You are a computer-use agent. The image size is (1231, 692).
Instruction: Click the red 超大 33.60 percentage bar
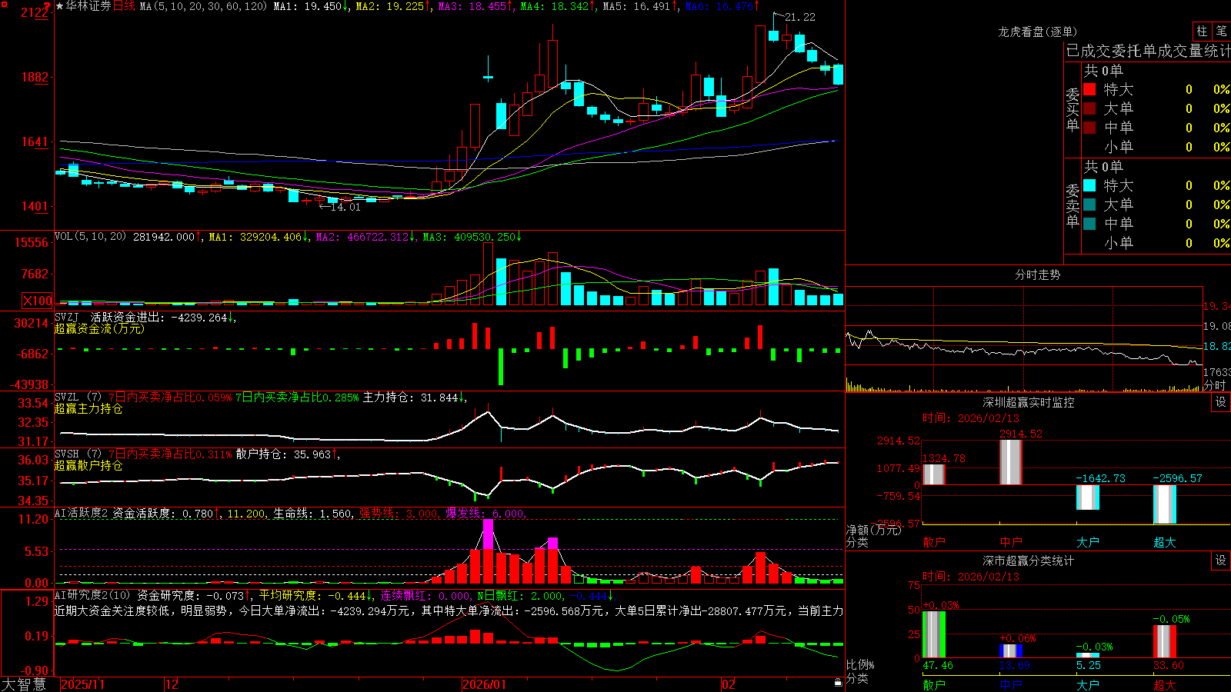click(1165, 641)
